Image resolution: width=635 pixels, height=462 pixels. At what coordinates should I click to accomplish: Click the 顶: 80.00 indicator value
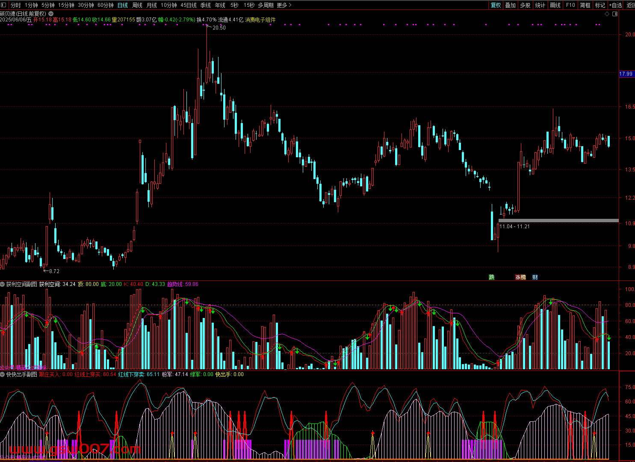[x=88, y=284]
